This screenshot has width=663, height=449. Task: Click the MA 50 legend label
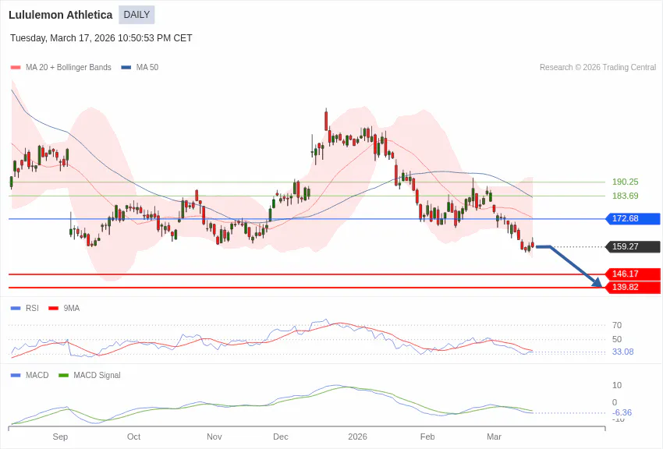(147, 68)
